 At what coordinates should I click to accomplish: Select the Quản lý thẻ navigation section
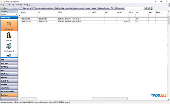coord(9,81)
